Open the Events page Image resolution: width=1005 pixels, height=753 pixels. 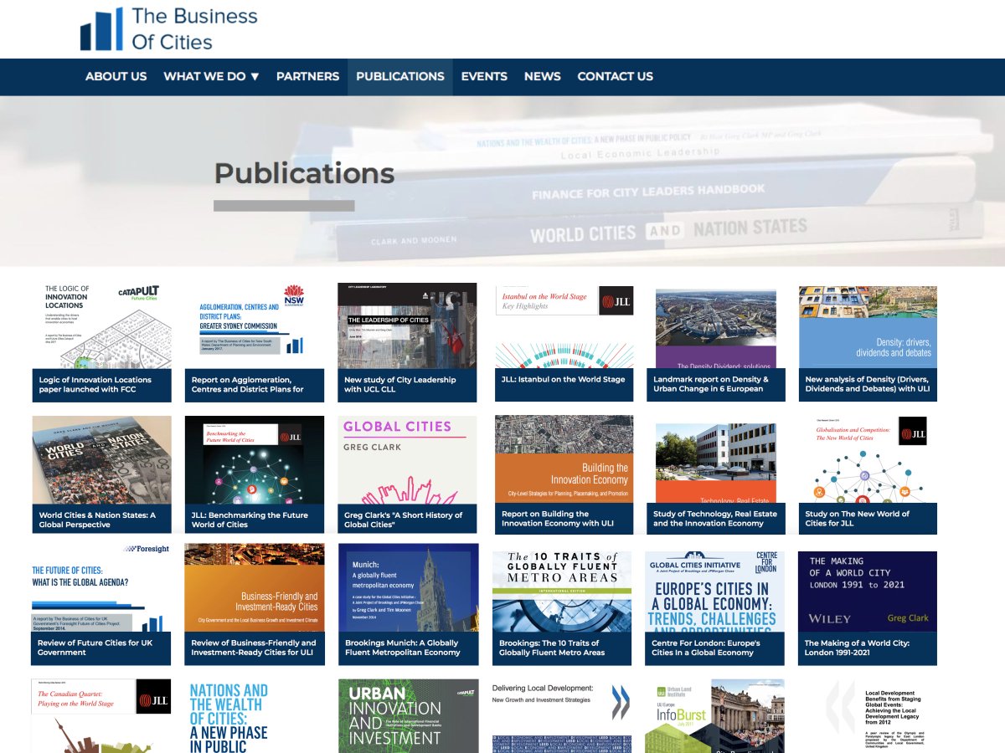click(484, 76)
